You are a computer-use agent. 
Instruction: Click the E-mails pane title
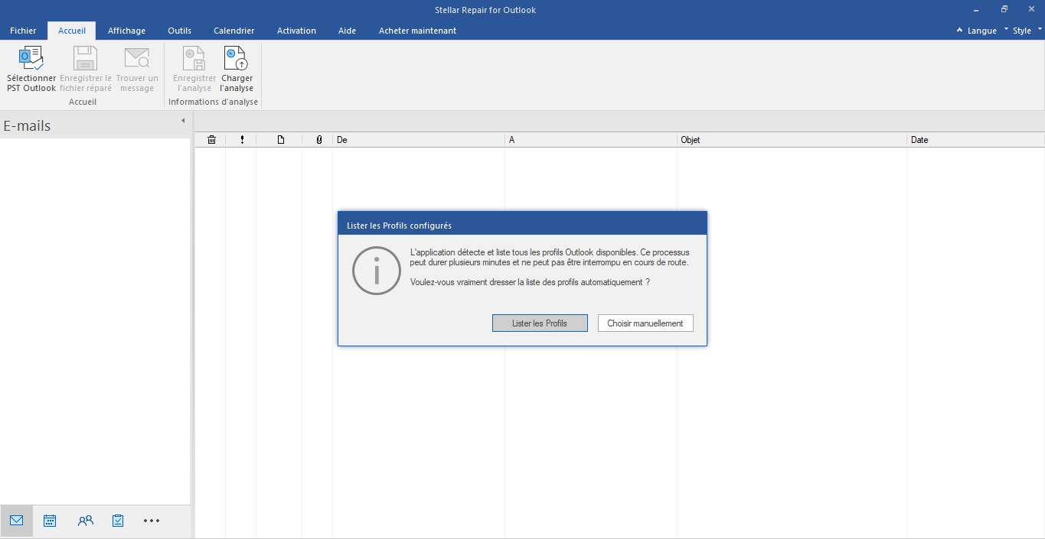pos(27,126)
